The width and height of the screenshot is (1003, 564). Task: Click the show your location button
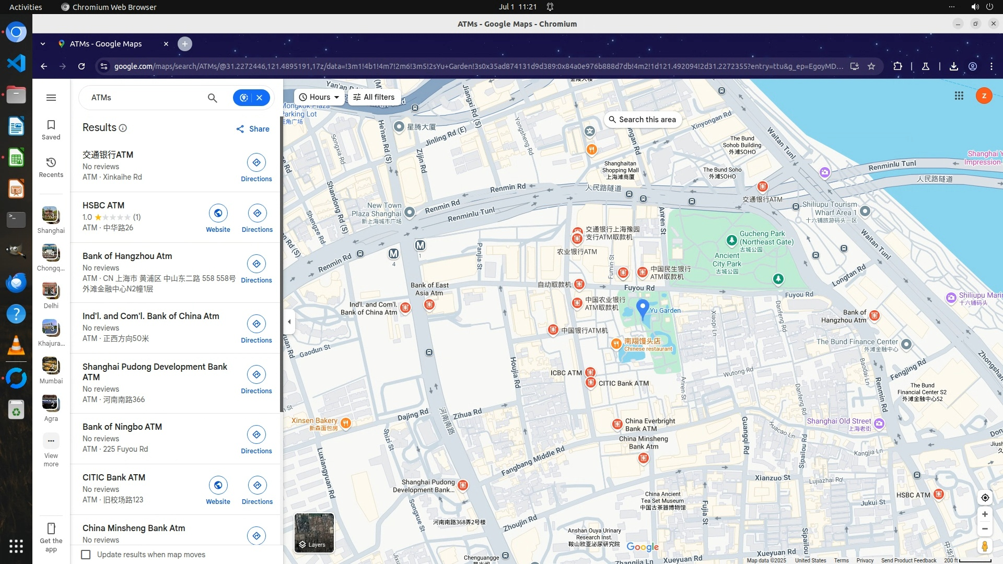984,498
